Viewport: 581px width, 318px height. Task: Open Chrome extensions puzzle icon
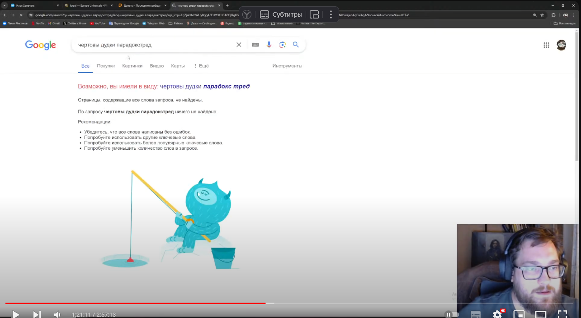point(553,15)
